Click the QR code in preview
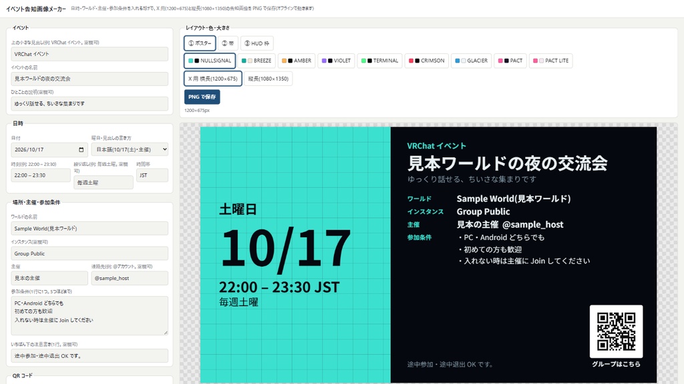Screen dimensions: 684x384 coord(616,331)
